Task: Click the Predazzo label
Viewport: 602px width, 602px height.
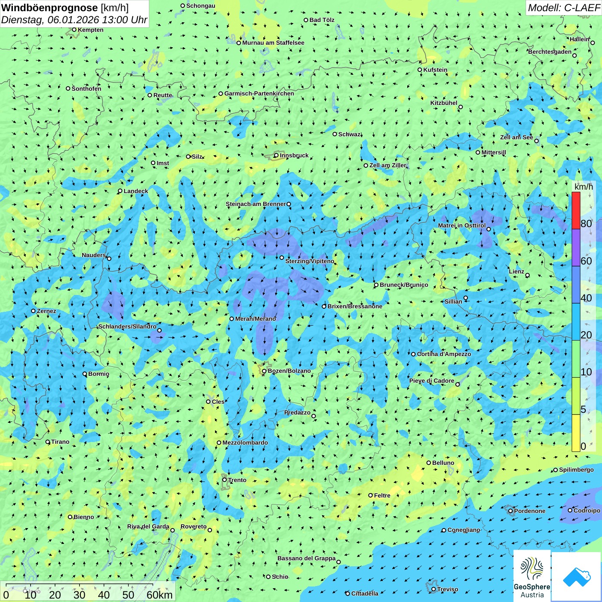Action: coord(298,412)
